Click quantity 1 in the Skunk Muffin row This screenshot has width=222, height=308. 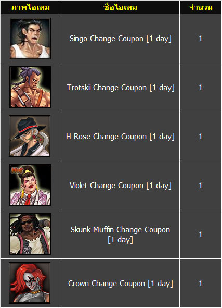pyautogui.click(x=201, y=235)
